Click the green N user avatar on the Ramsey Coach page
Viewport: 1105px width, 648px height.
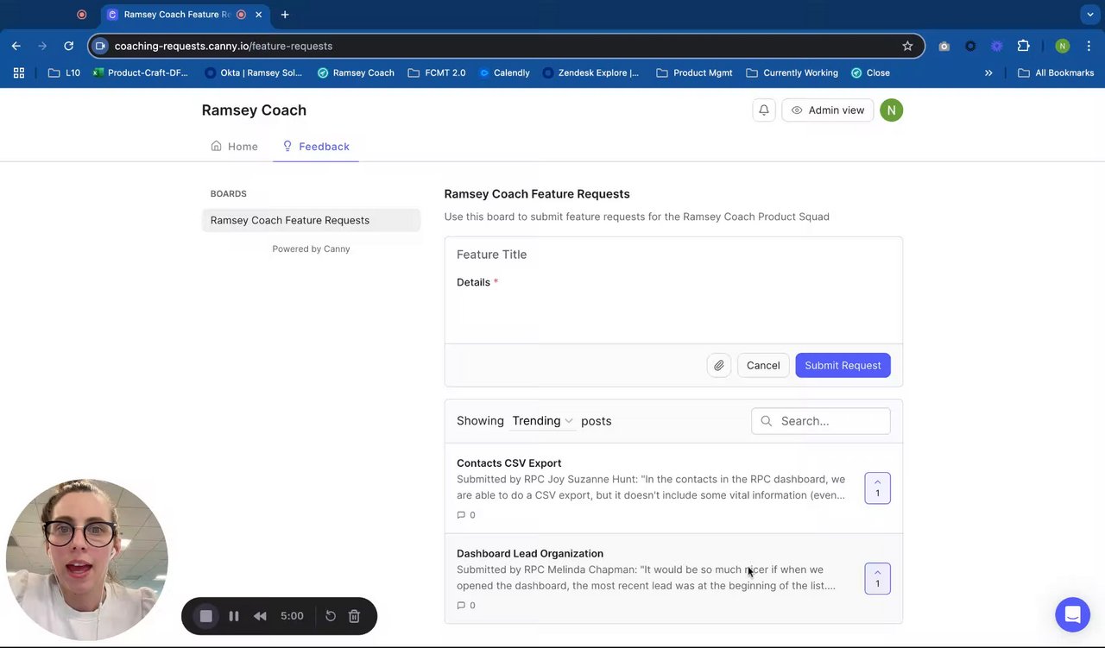(x=891, y=110)
